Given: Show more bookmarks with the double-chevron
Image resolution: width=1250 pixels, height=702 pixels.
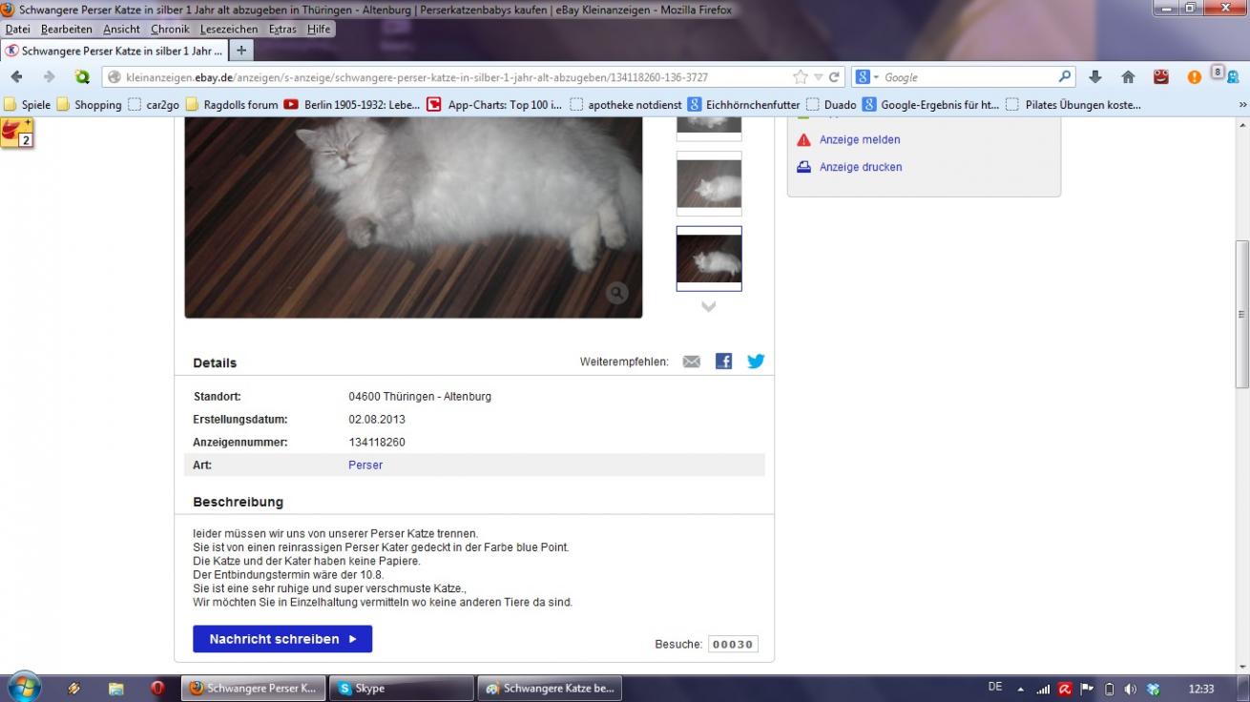Looking at the screenshot, I should 1242,105.
